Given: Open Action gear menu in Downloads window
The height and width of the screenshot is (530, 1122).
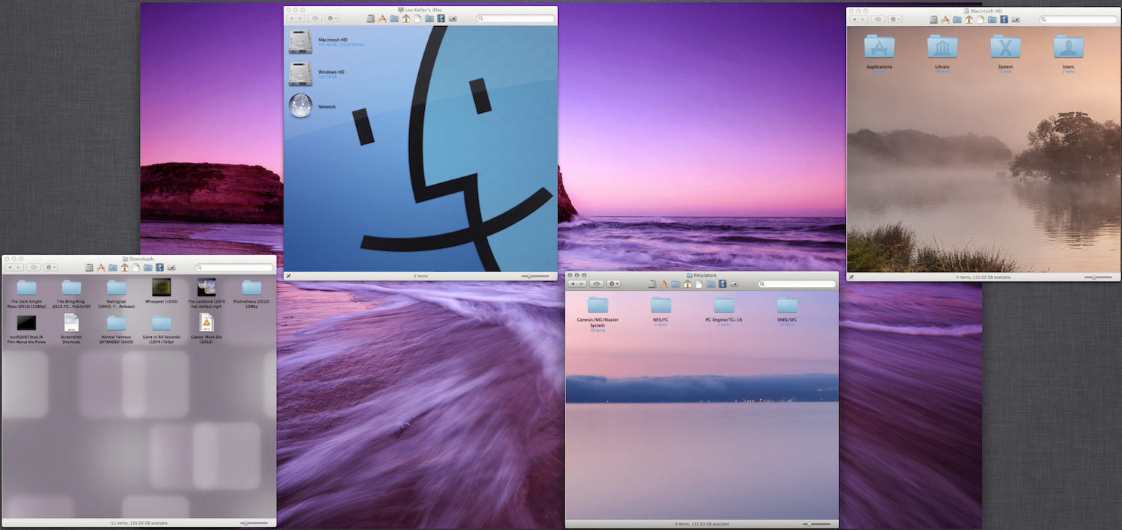Looking at the screenshot, I should (x=51, y=268).
